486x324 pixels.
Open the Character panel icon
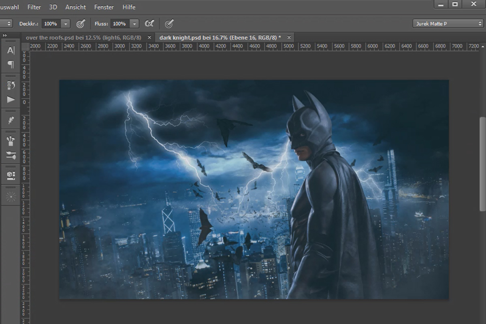coord(11,50)
